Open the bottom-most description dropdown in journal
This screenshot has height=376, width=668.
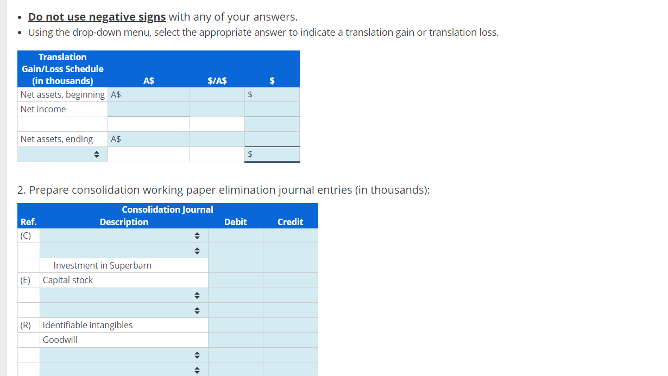197,369
